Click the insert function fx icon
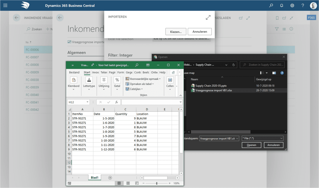Screen dimensions: 319x188 (x=117, y=102)
